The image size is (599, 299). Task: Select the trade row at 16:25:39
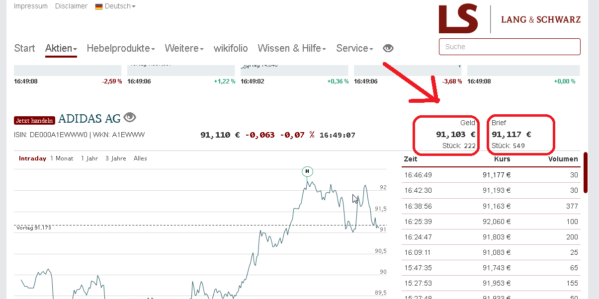point(491,222)
